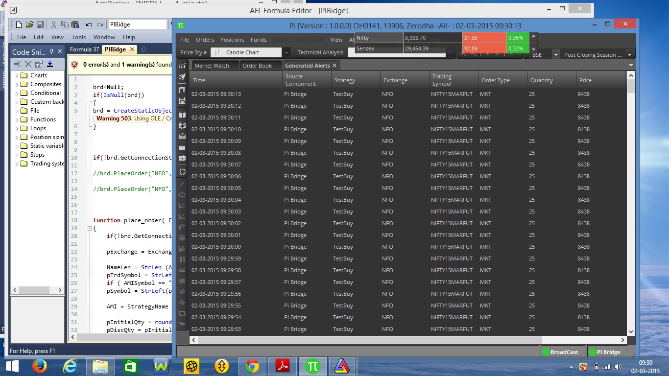Open Funds menu in Pi
The width and height of the screenshot is (669, 376).
pos(259,40)
